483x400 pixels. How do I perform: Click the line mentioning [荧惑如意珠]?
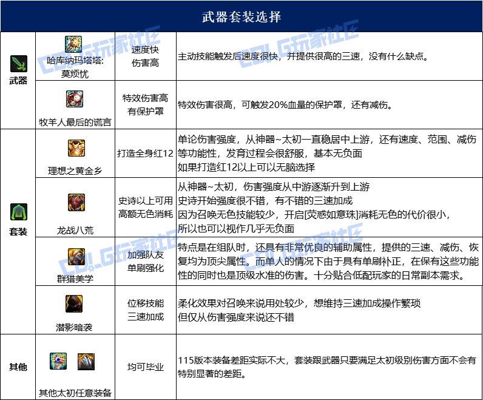(x=314, y=214)
